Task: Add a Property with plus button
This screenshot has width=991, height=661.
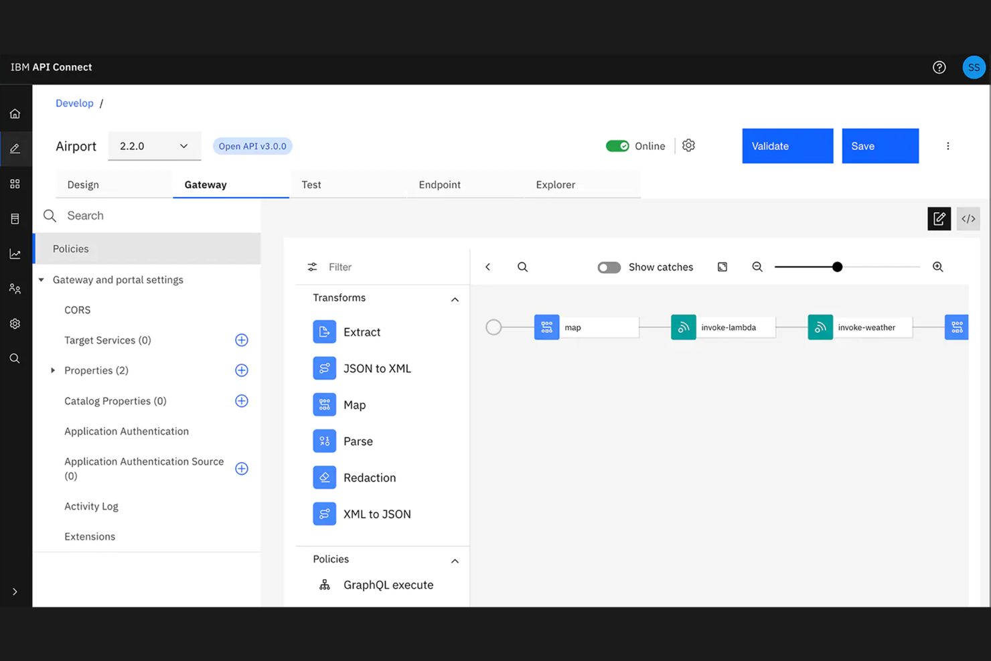Action: [242, 370]
